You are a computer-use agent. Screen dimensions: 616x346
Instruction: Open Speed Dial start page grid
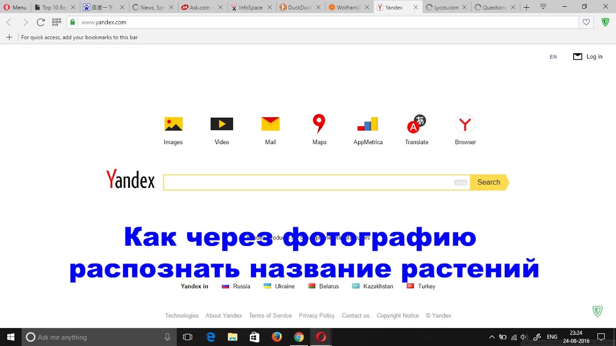click(x=56, y=22)
